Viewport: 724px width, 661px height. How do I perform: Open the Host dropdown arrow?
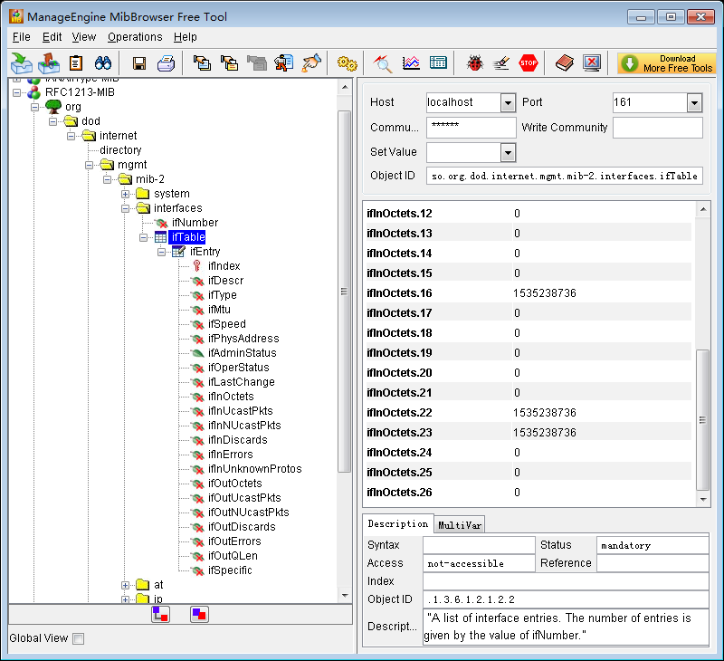[x=508, y=102]
